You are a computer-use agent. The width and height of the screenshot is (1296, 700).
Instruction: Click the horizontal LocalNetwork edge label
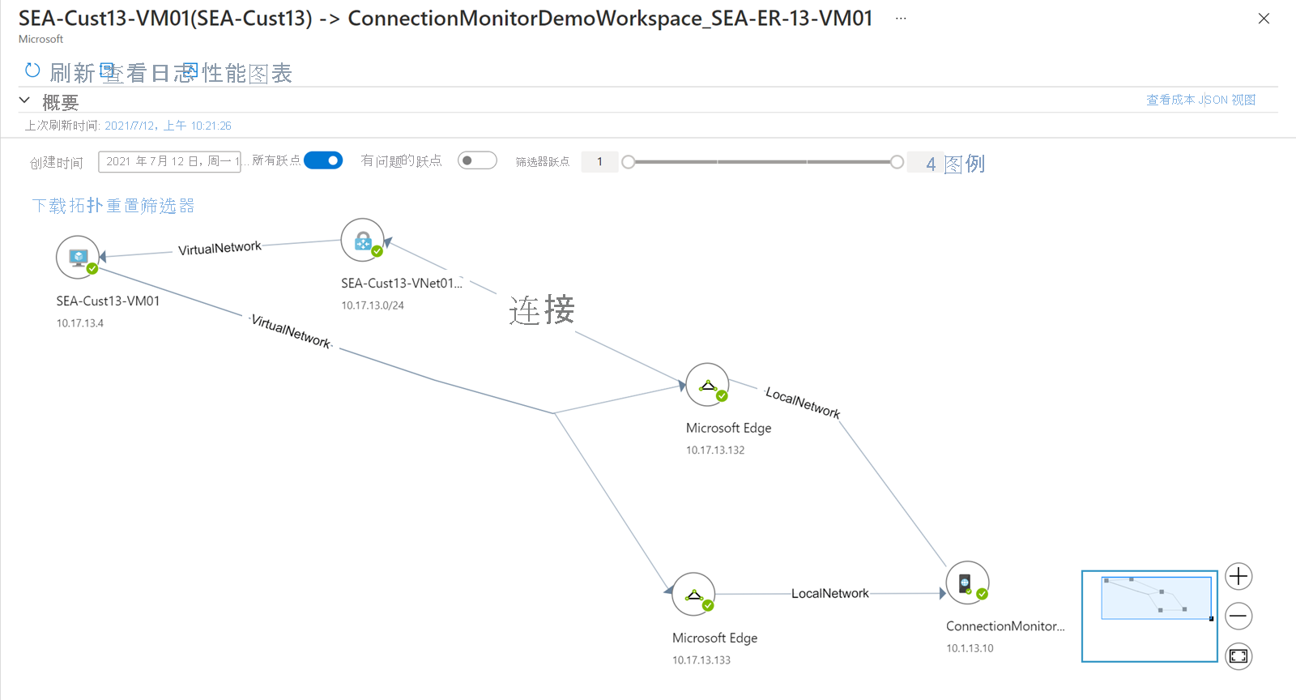coord(830,594)
